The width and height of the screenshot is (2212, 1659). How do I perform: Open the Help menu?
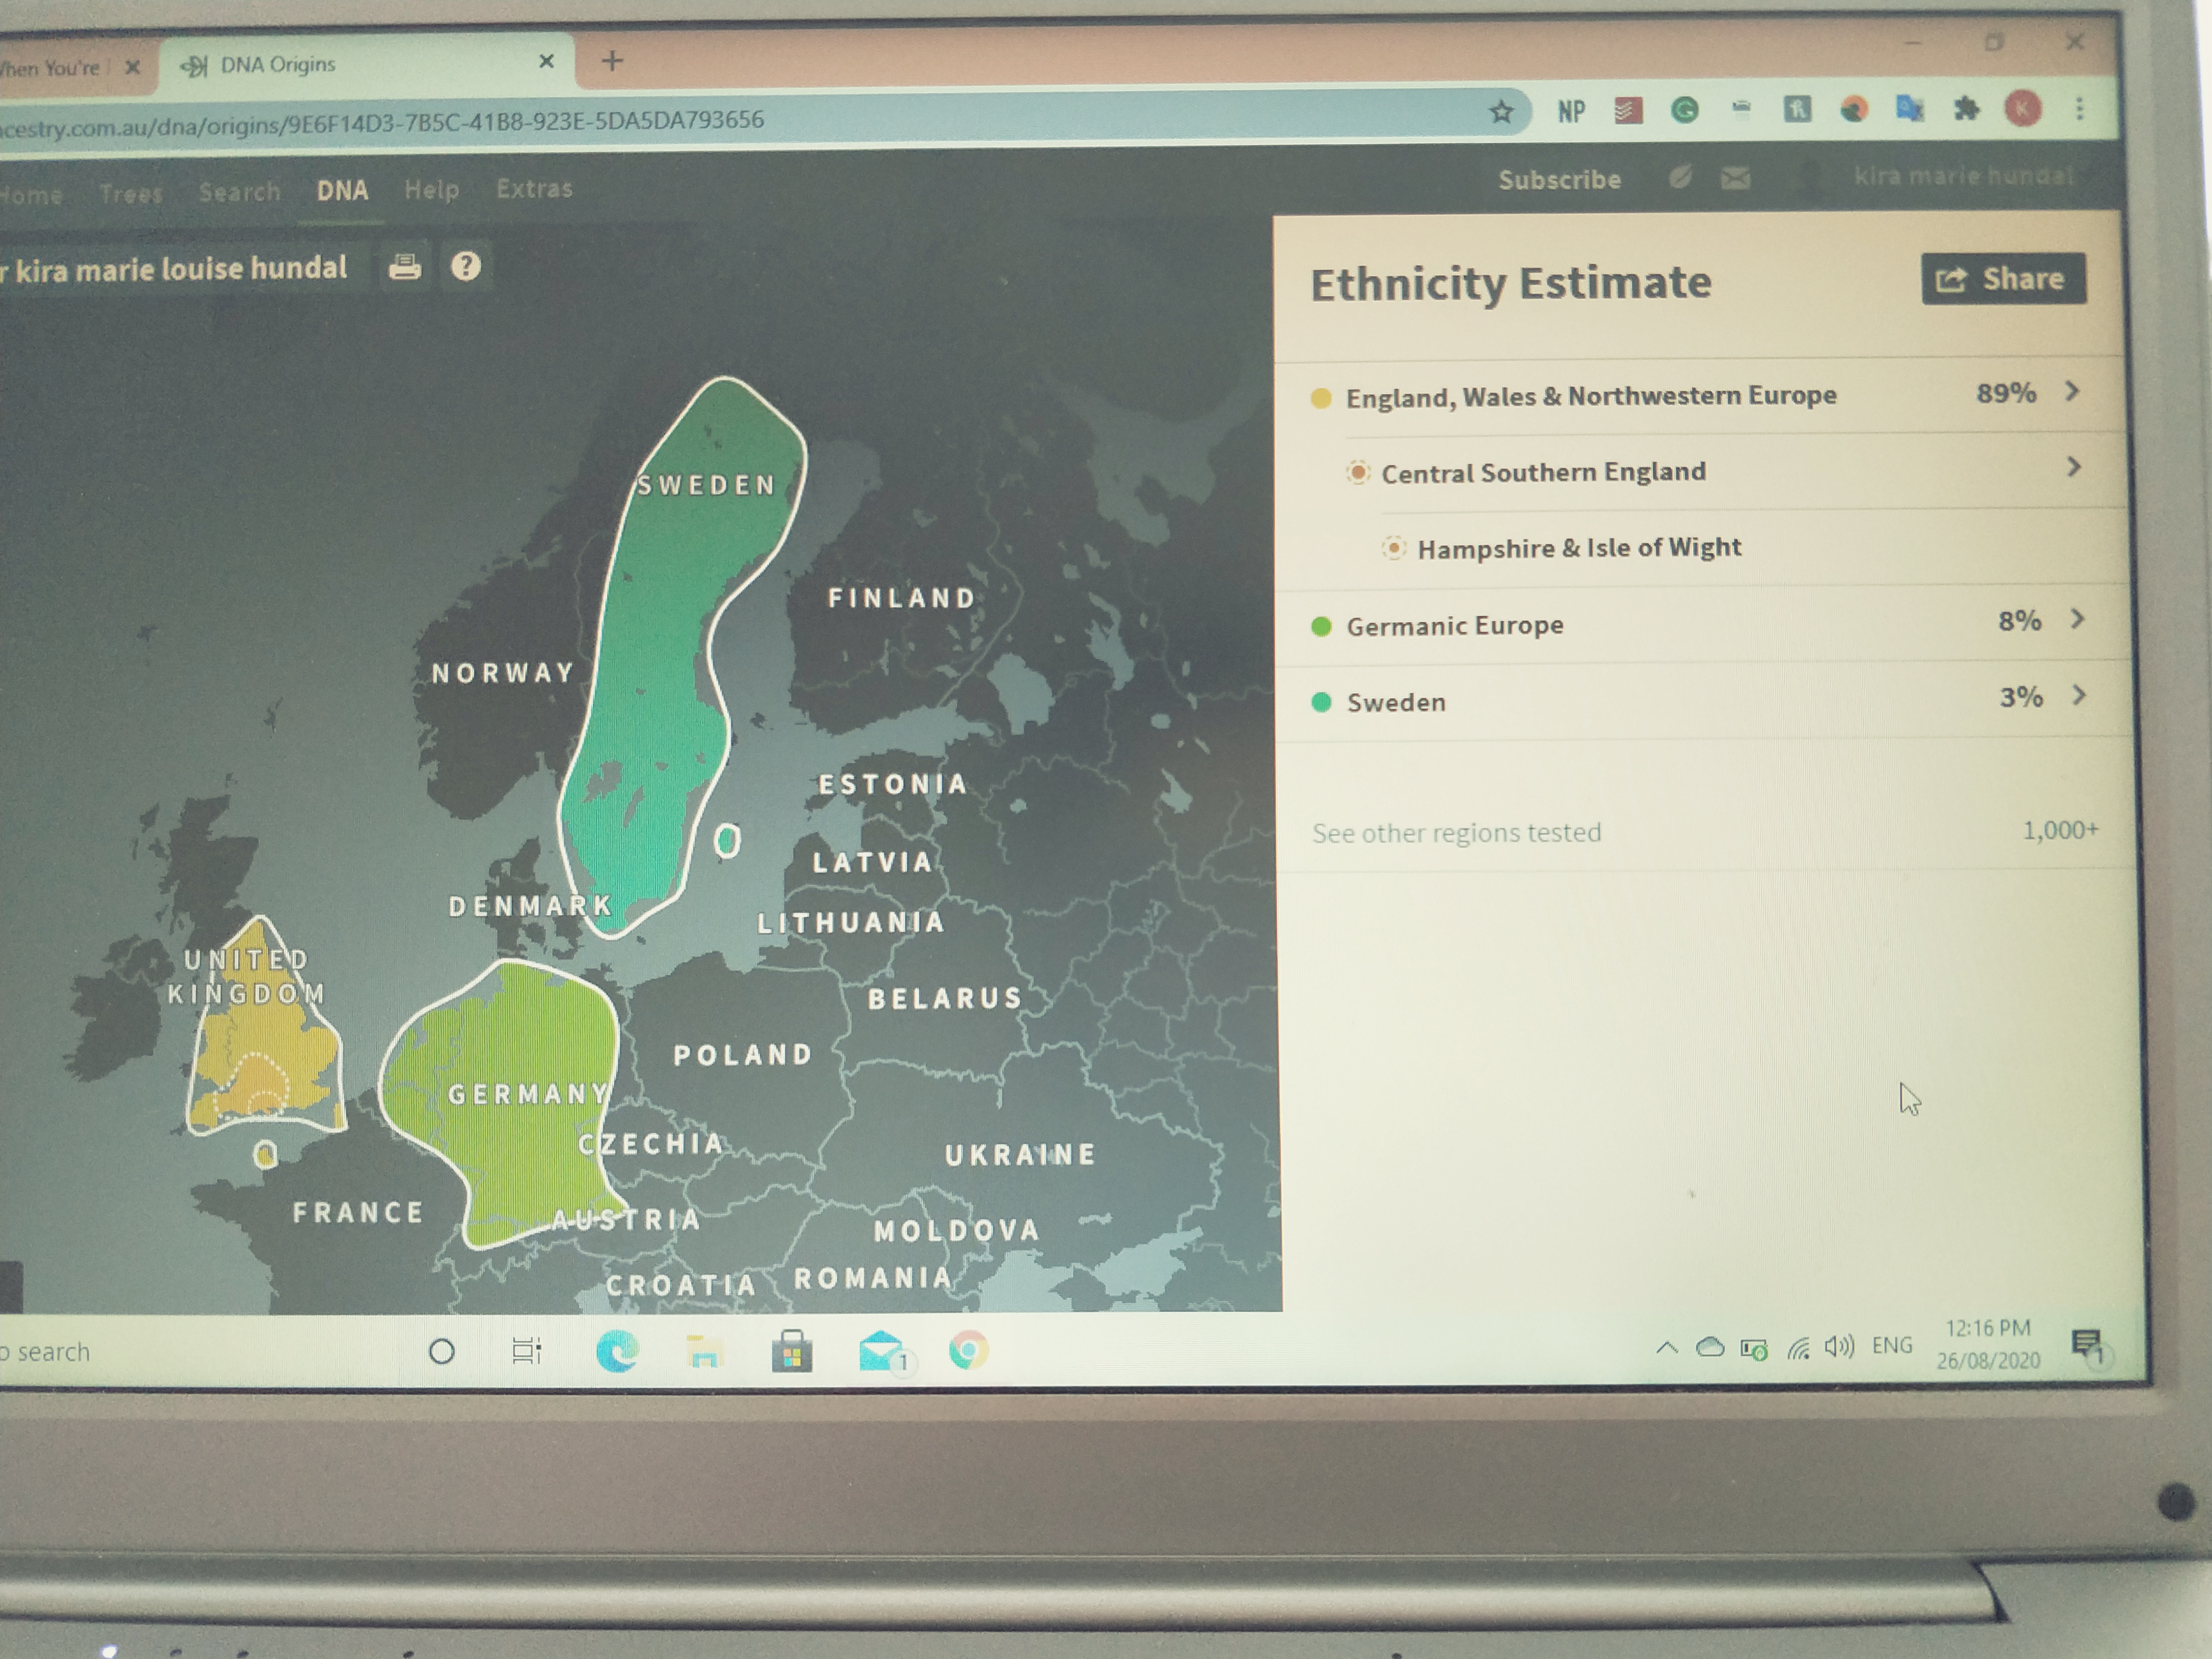431,189
